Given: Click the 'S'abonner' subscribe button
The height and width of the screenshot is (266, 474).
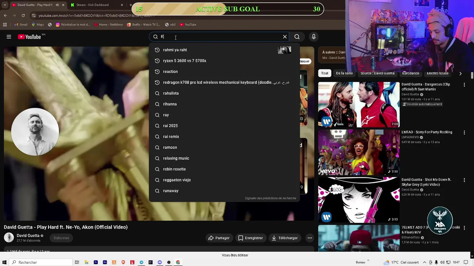Looking at the screenshot, I should coord(61,238).
